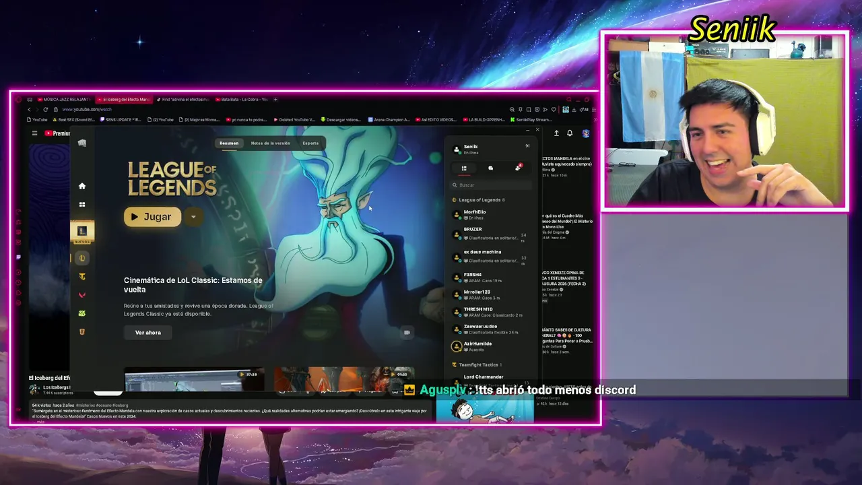
Task: Open the video thumbnail showing 37:35 duration
Action: pyautogui.click(x=194, y=379)
